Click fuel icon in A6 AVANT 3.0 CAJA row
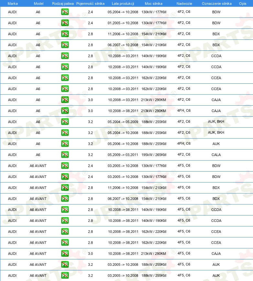 [x=65, y=254]
